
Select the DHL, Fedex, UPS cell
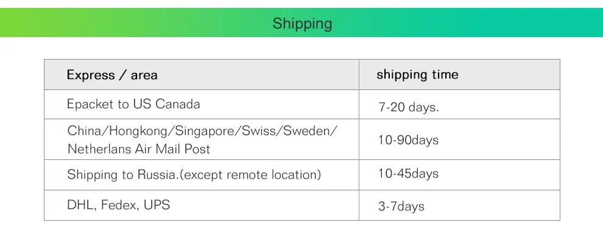[202, 206]
